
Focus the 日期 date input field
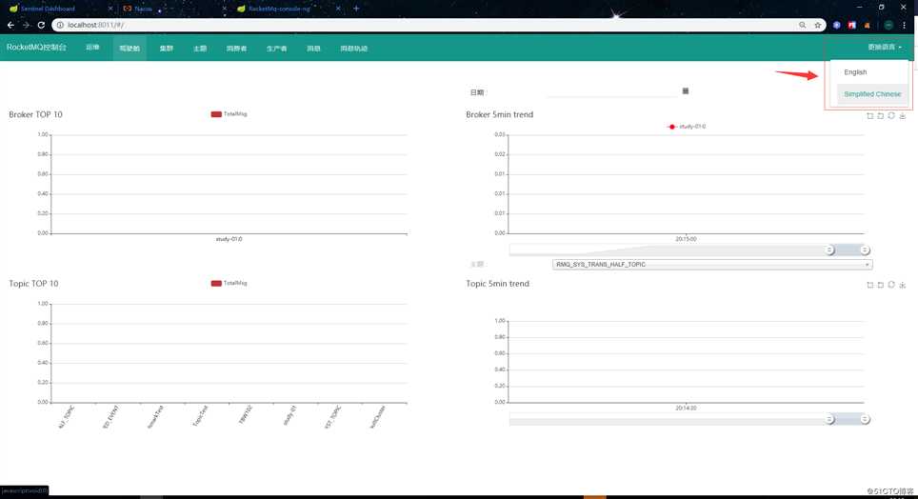click(611, 91)
